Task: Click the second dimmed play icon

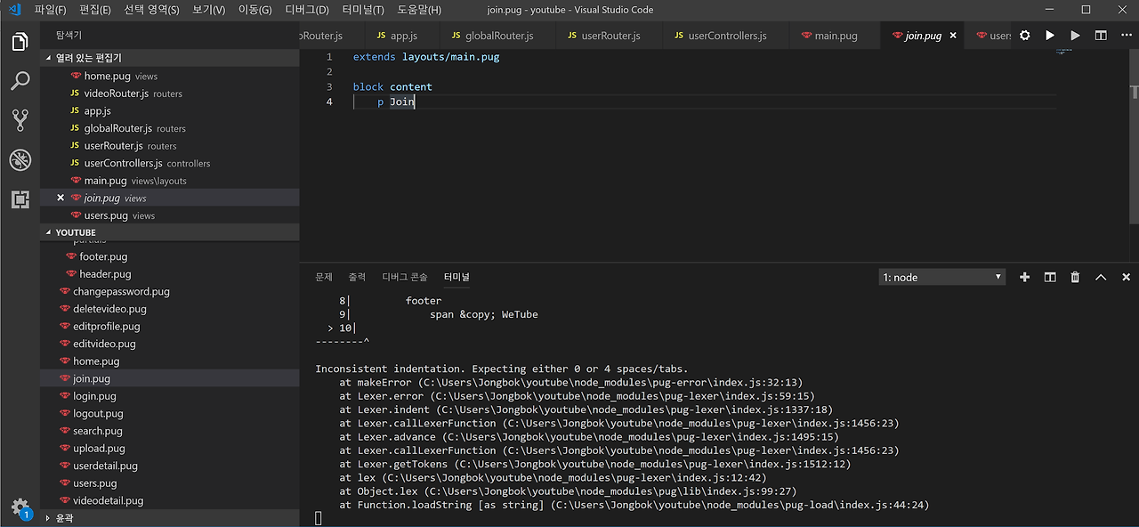Action: click(1075, 36)
